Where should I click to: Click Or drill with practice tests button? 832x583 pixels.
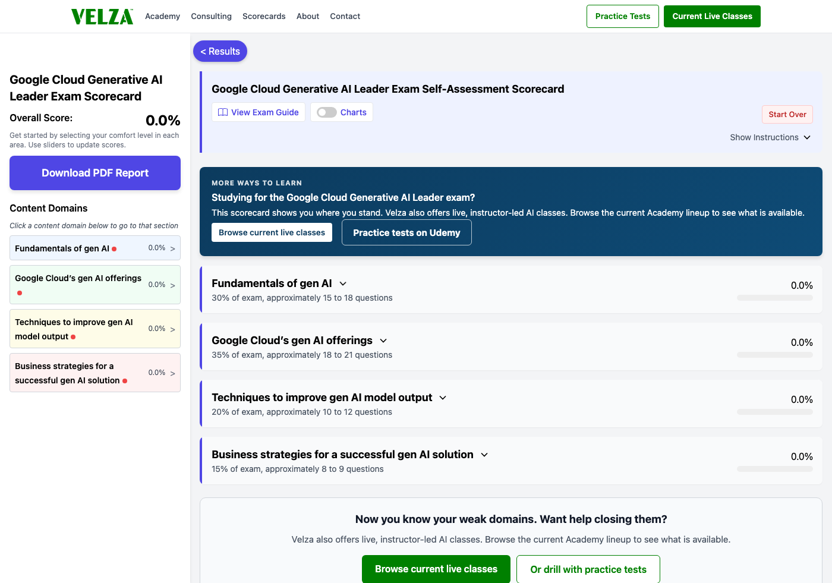point(588,569)
